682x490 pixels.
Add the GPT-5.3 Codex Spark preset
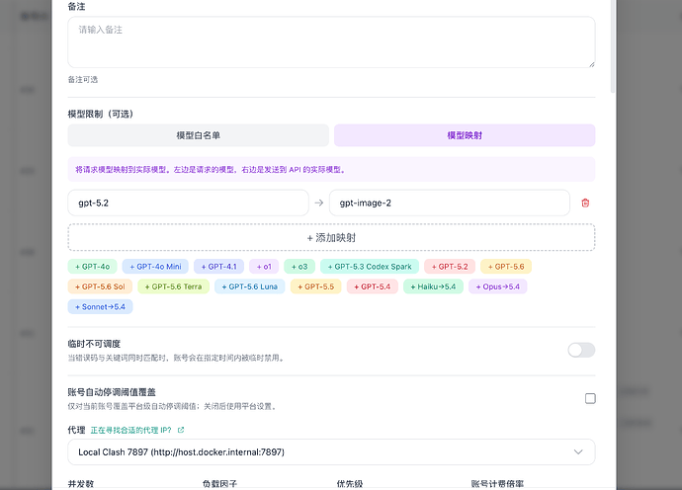pos(370,267)
